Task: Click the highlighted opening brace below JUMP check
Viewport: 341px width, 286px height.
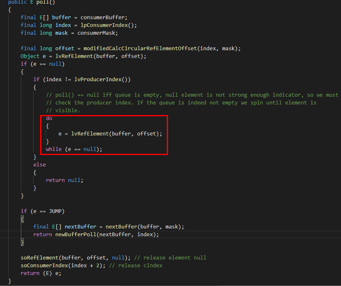Action: point(22,219)
